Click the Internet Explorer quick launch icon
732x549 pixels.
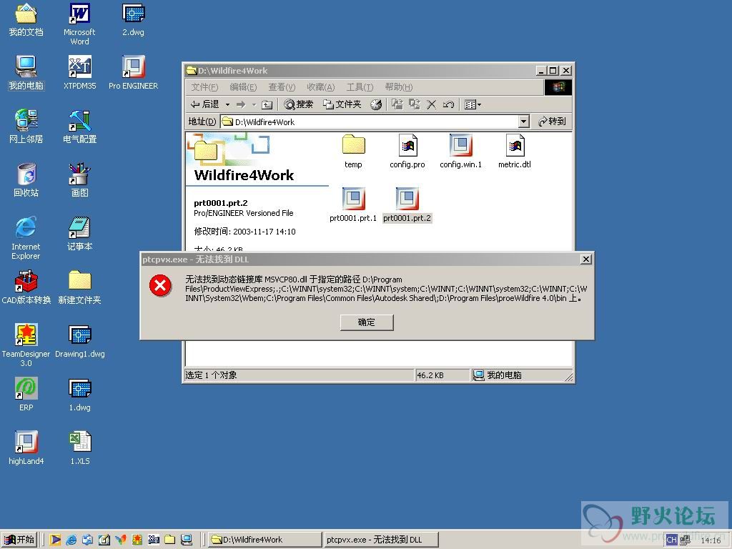coord(71,540)
